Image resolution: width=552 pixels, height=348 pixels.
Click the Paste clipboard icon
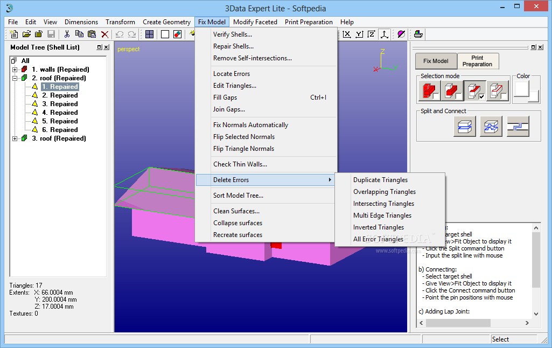pos(92,34)
